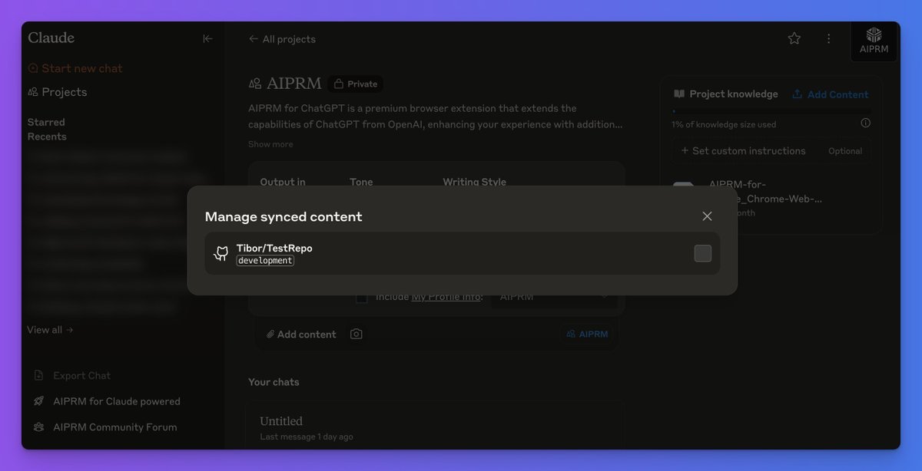Open AIPRM Community Forum link
Image resolution: width=922 pixels, height=471 pixels.
105,427
